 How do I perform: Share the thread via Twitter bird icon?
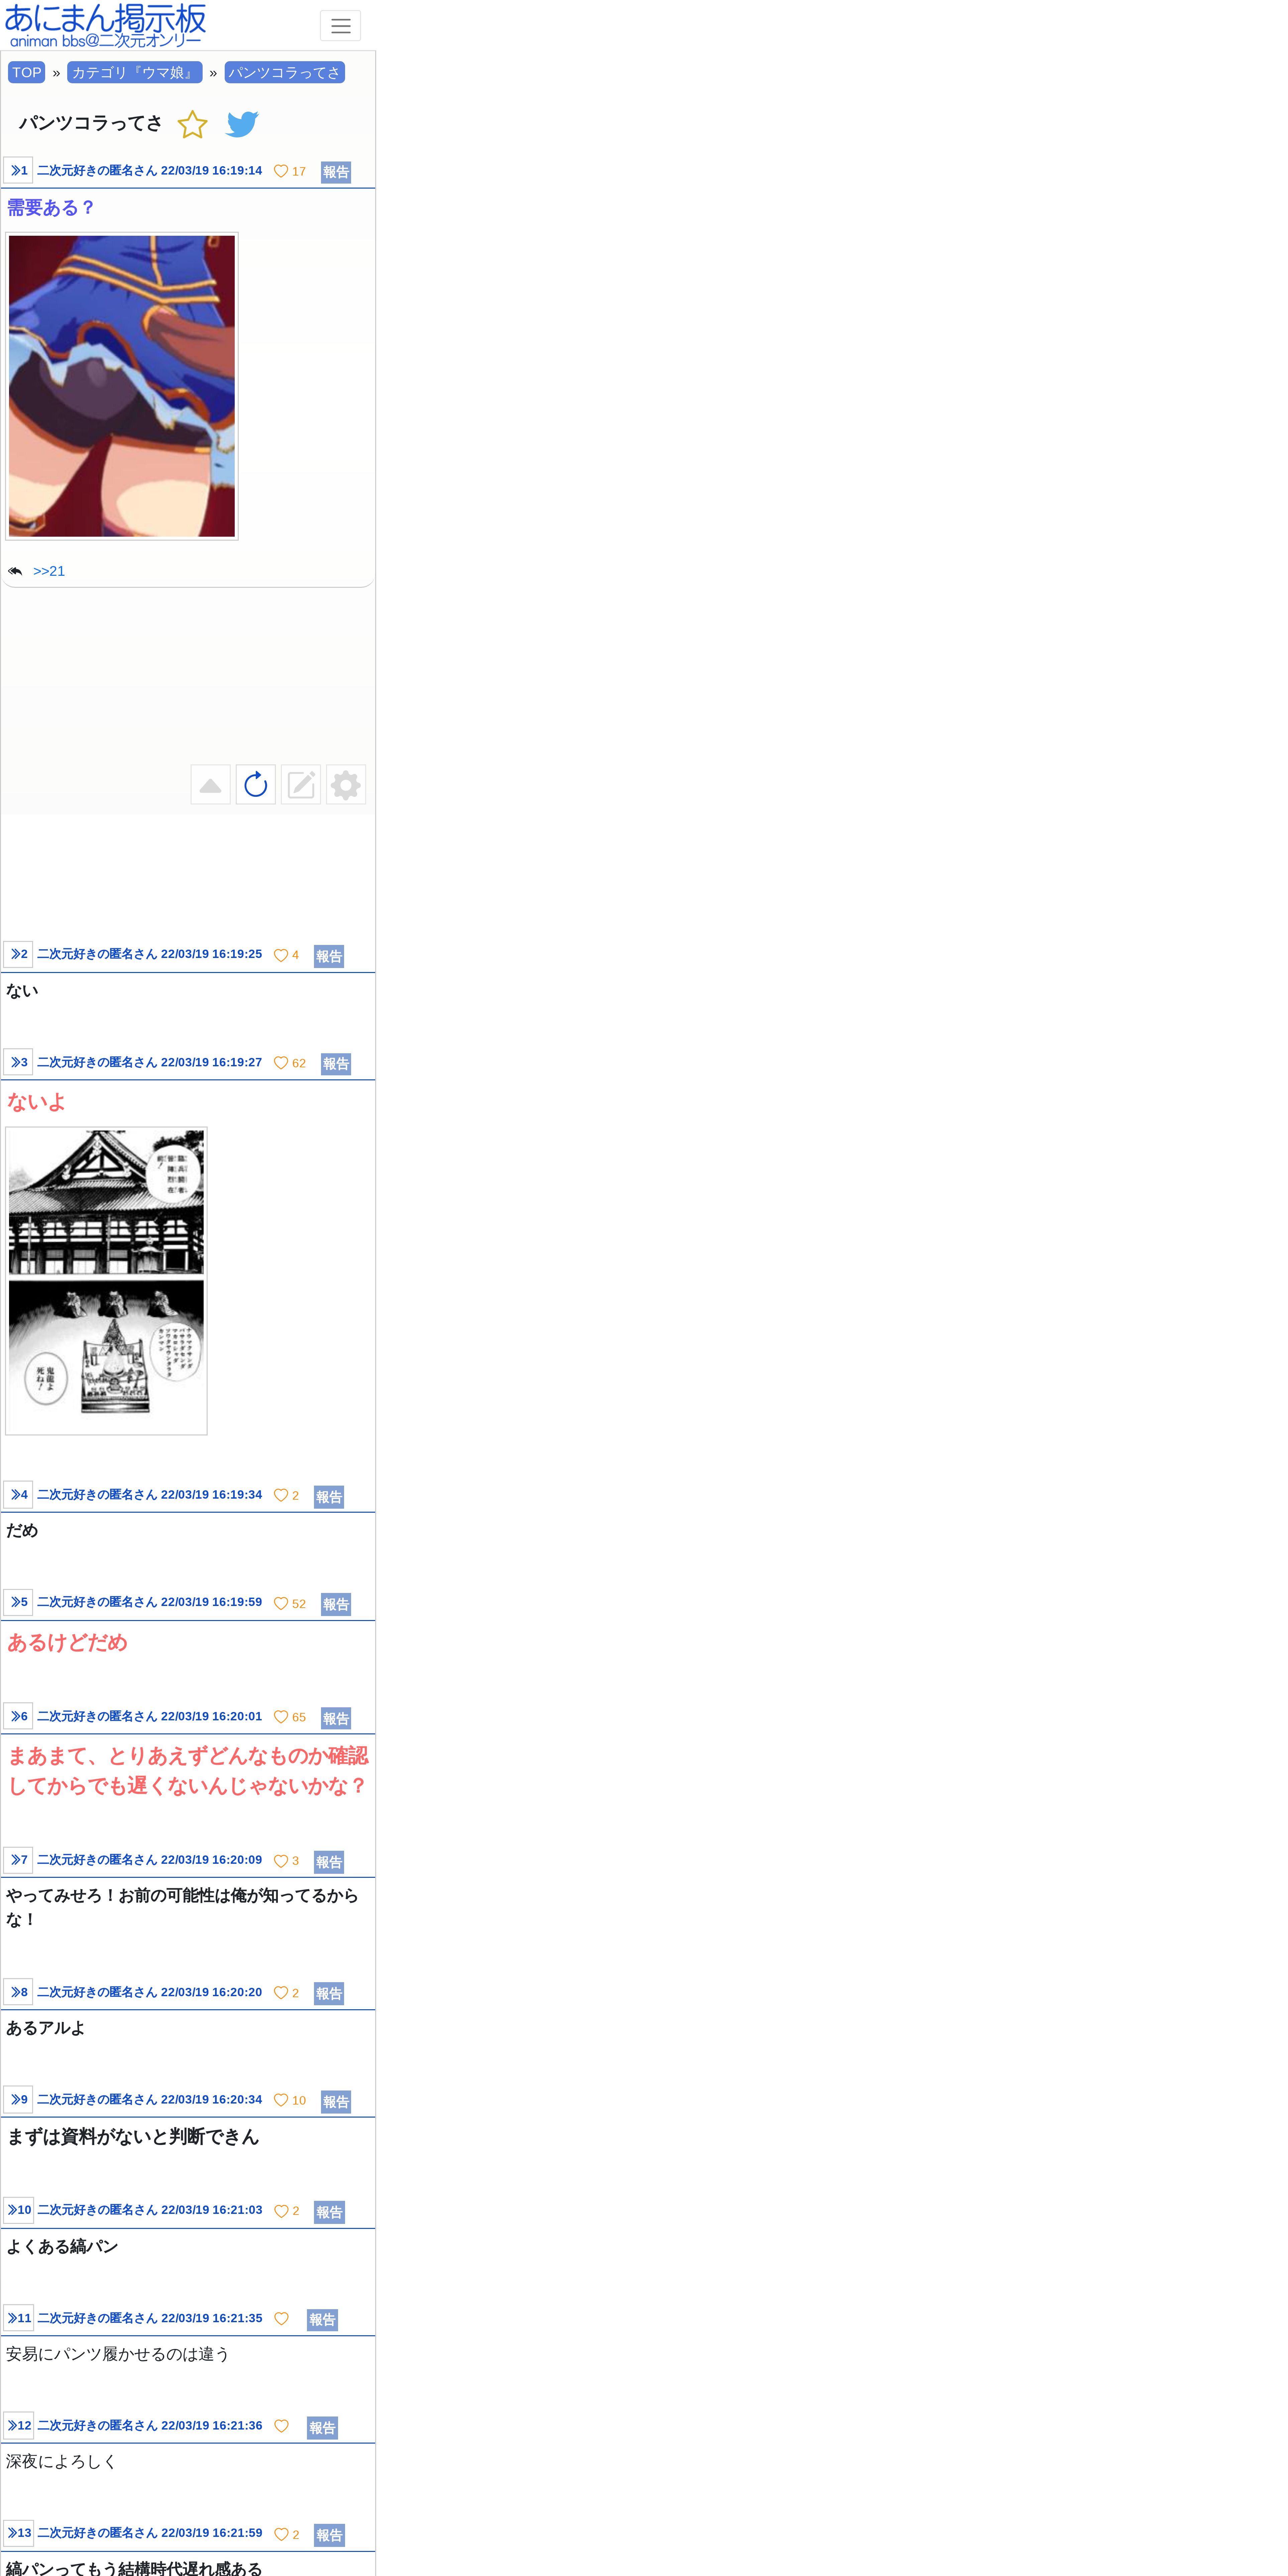[x=242, y=124]
